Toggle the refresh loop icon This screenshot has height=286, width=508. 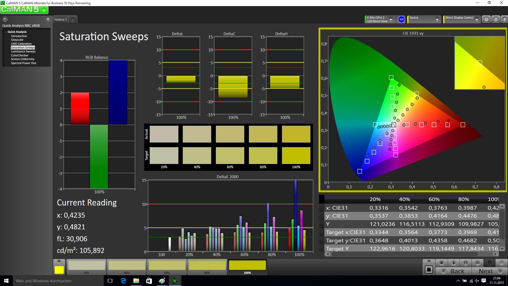pos(489,263)
